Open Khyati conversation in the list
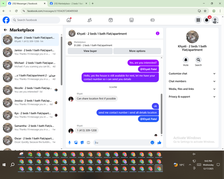Viewport: 224px width, 179px height. (x=30, y=40)
